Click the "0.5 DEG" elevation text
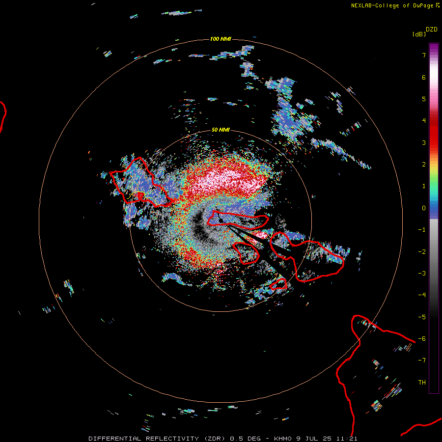442x442 pixels. pyautogui.click(x=246, y=439)
